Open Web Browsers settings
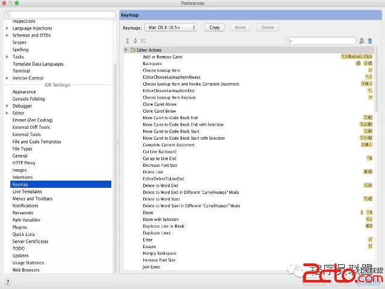 [x=26, y=270]
